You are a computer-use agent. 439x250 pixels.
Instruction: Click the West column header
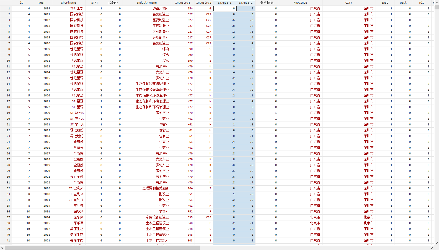[403, 3]
